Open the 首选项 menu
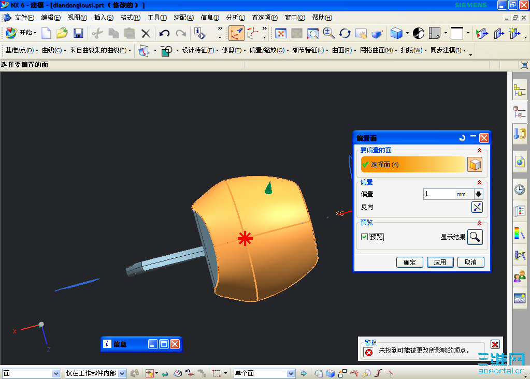 point(265,18)
